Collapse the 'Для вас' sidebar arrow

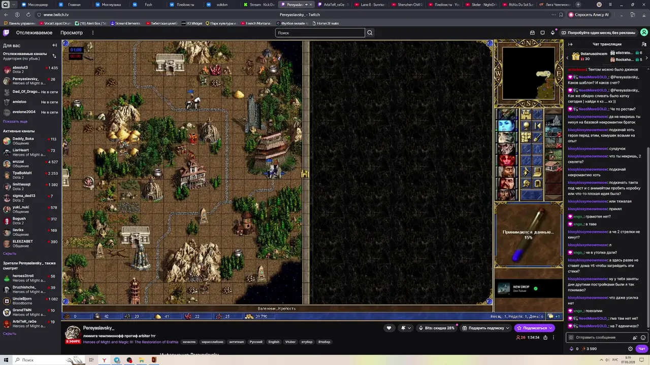pos(54,45)
